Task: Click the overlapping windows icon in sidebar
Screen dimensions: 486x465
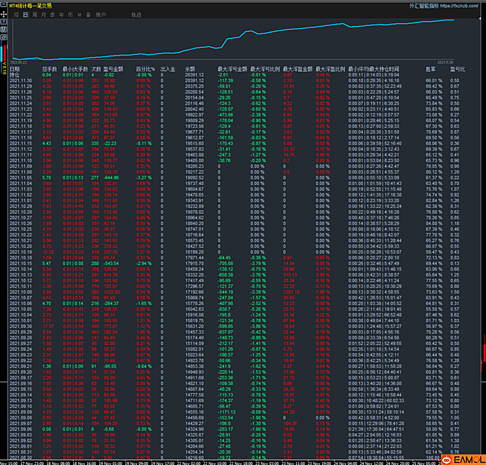Action: (3, 37)
